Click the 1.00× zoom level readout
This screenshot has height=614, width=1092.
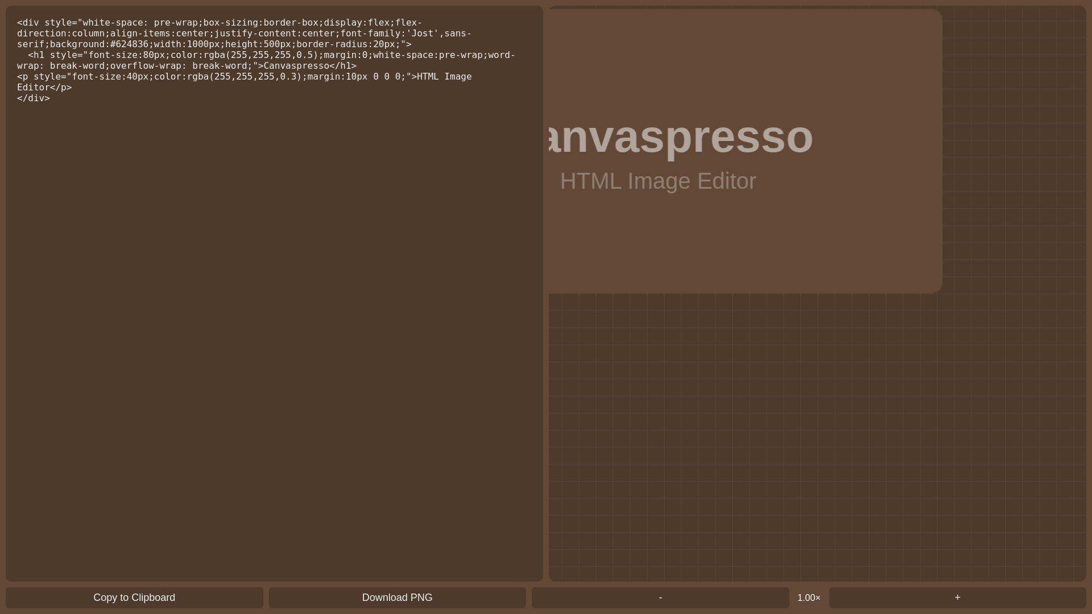tap(809, 598)
